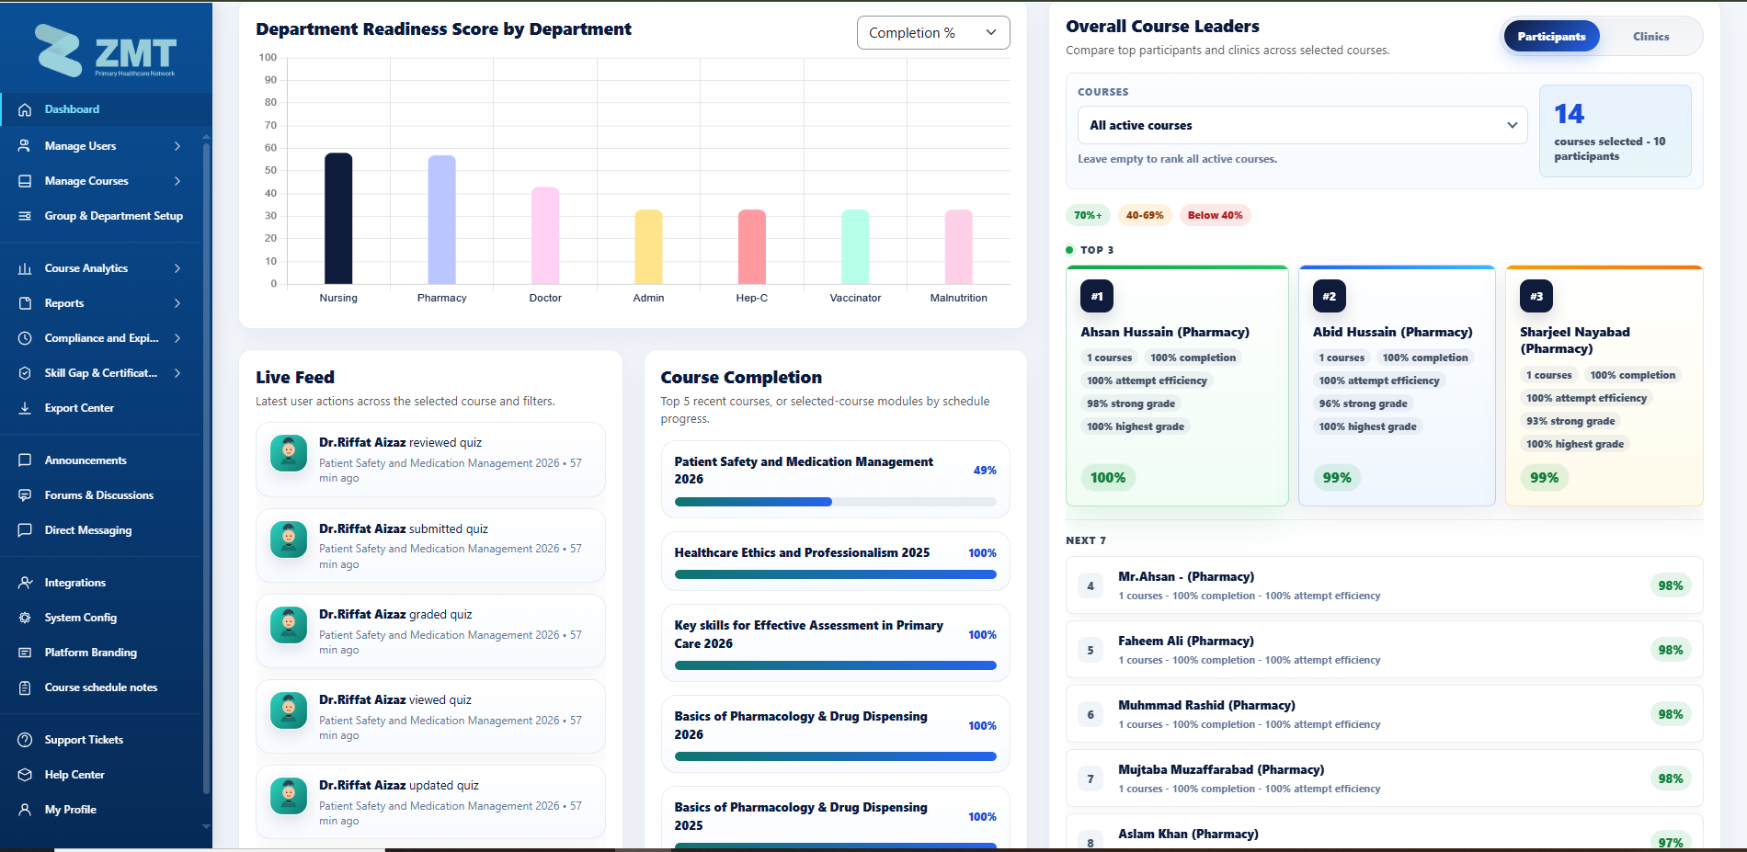
Task: Select the Participants toggle pill
Action: coord(1551,37)
